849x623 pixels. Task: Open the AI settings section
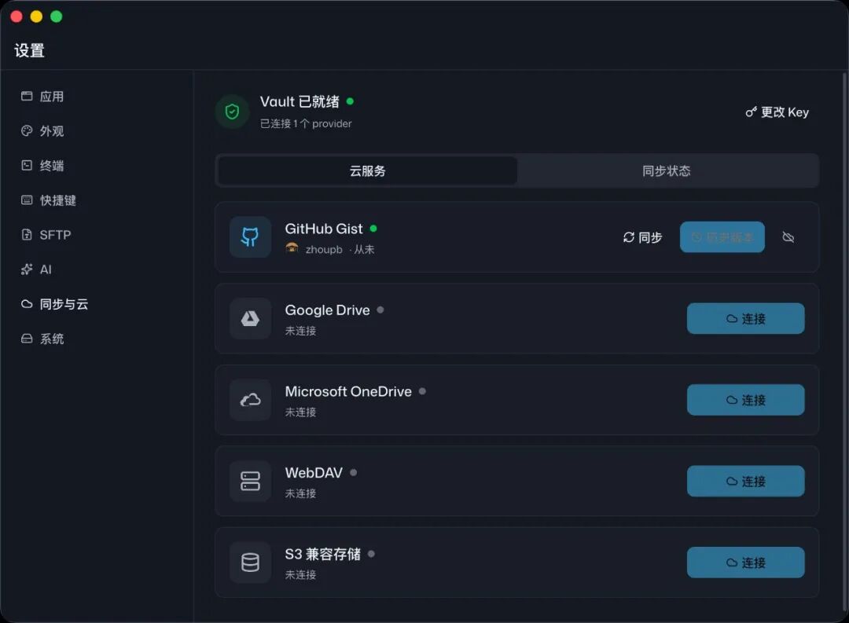(x=35, y=269)
